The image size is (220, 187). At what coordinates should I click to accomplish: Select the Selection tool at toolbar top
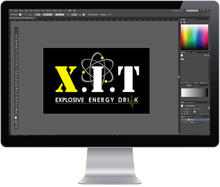click(x=16, y=32)
